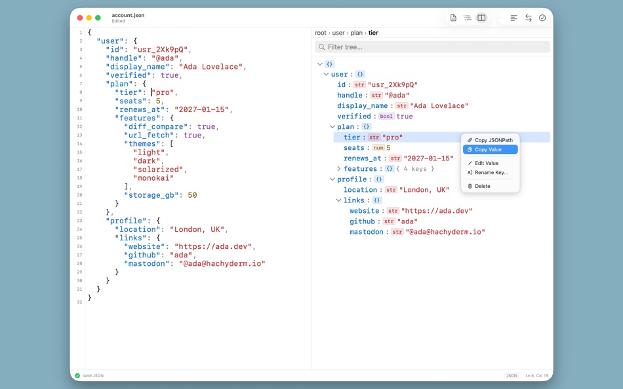The width and height of the screenshot is (623, 389).
Task: Click "usr_2Xk9pQ" string in the editor
Action: coord(161,50)
